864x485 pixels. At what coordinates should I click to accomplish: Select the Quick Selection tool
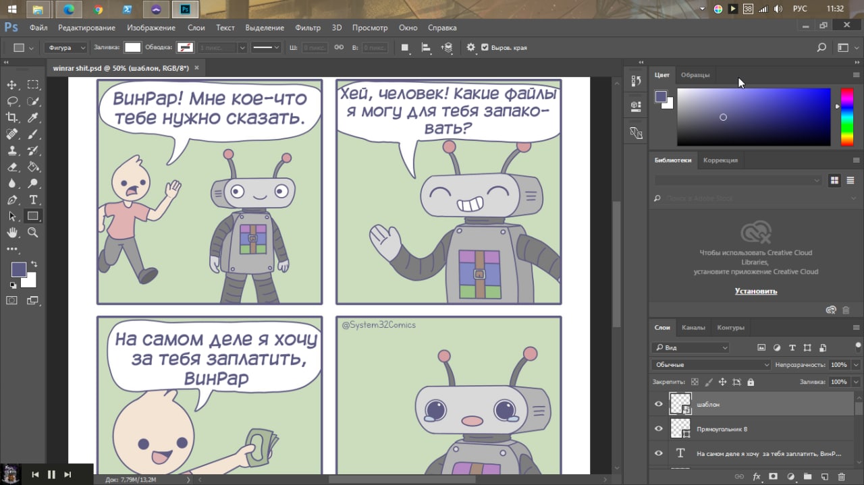point(32,101)
